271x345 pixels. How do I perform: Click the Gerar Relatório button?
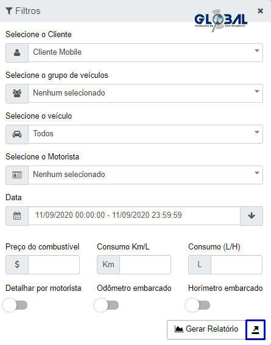(206, 329)
